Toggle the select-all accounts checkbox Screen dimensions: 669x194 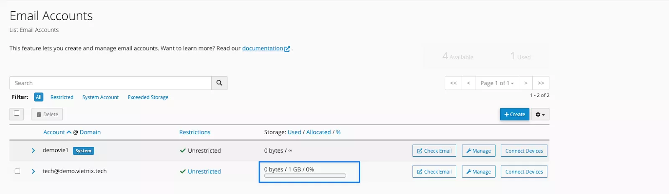(17, 113)
